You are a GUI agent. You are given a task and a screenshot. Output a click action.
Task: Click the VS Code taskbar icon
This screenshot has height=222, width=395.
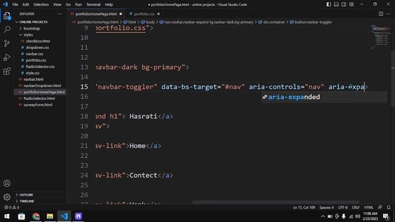click(x=64, y=216)
